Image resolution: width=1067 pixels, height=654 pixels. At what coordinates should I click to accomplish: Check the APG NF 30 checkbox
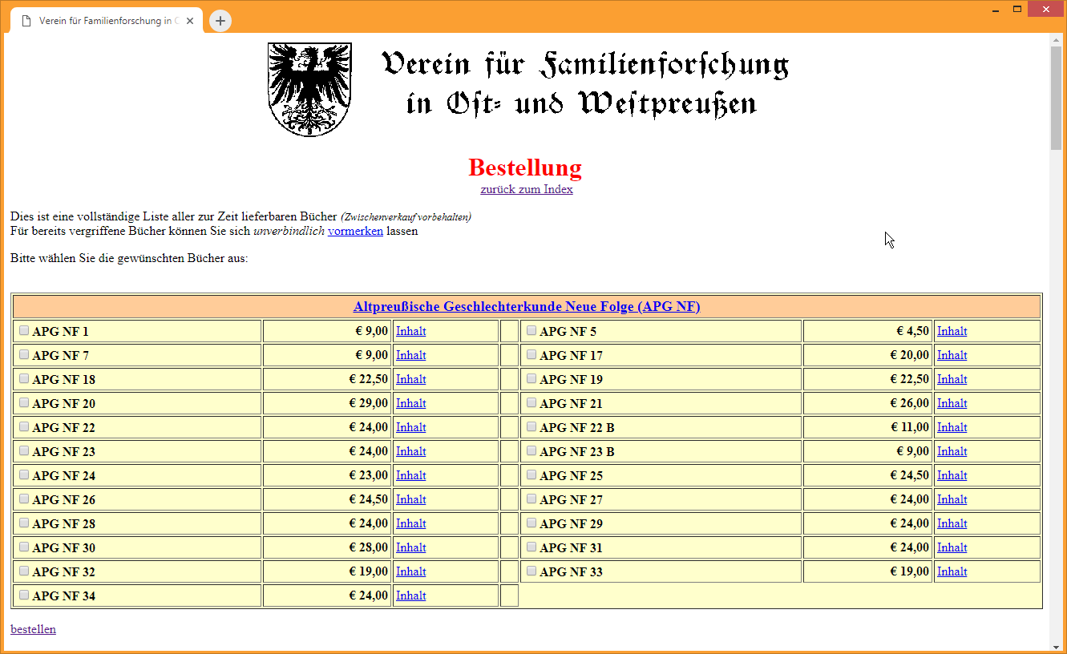point(24,547)
